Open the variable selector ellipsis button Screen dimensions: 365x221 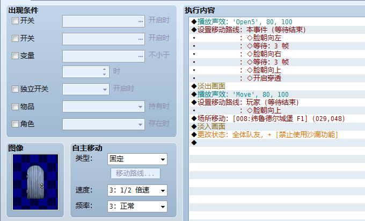(141, 56)
